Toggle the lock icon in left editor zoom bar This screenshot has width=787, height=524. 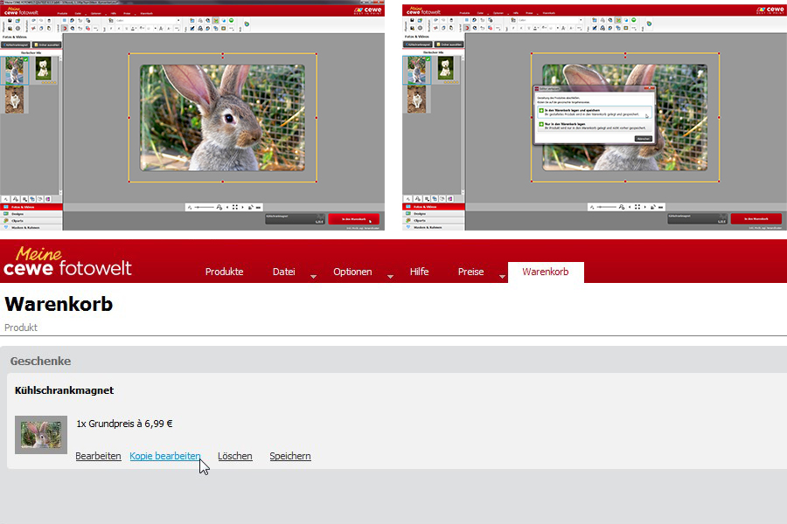(x=250, y=207)
